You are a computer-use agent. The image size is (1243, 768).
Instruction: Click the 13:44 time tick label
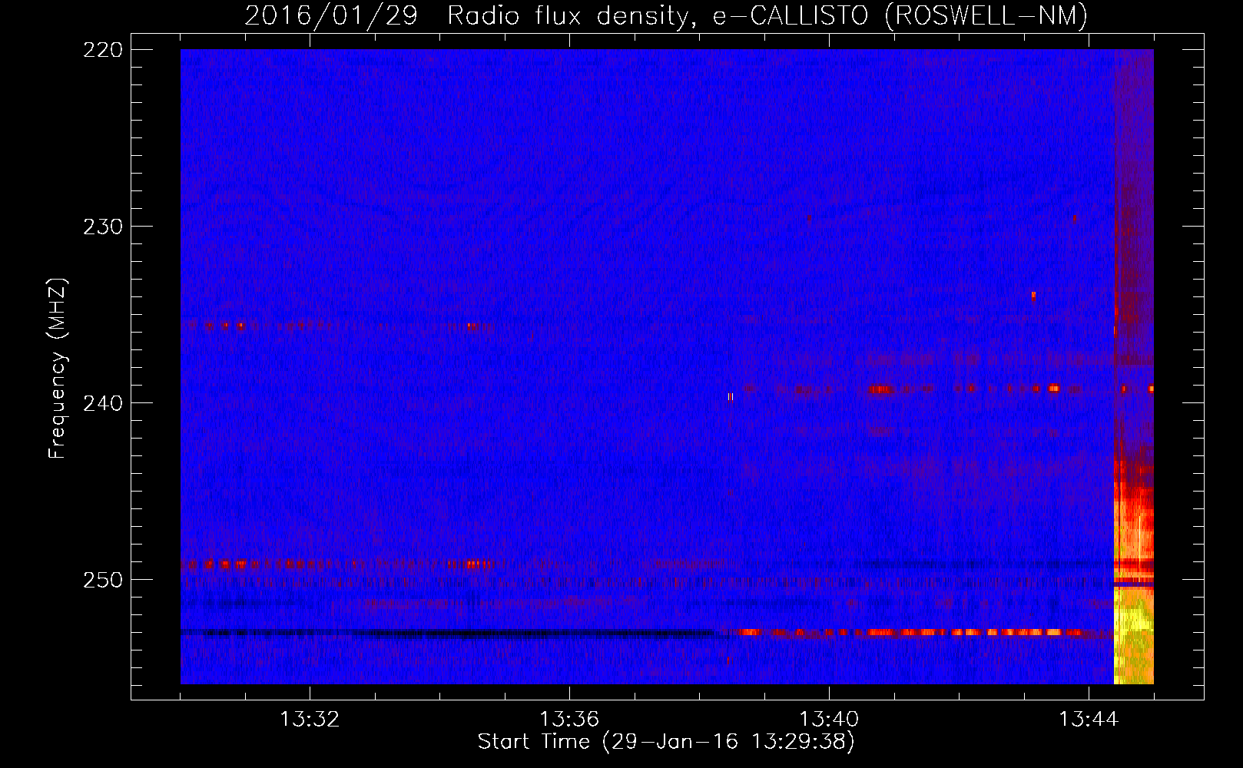click(x=1089, y=720)
